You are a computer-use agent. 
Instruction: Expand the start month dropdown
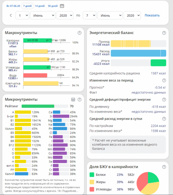point(43,15)
